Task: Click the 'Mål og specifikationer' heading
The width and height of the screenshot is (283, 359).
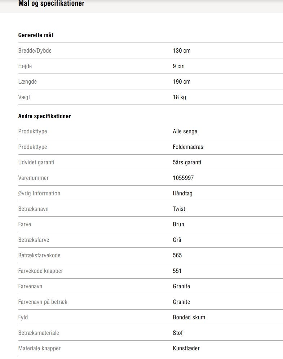Action: click(x=51, y=4)
